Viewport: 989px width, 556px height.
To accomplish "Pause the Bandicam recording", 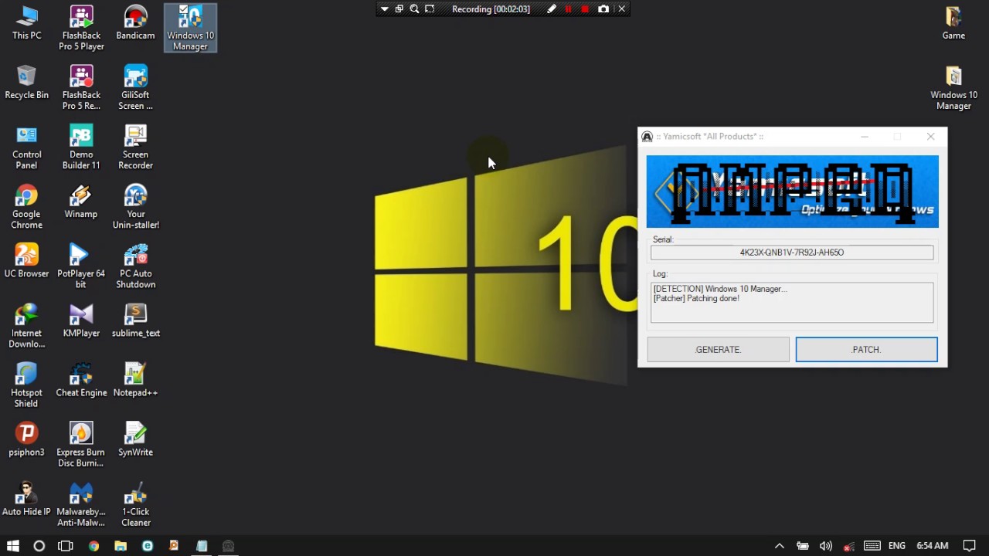I will tap(568, 8).
